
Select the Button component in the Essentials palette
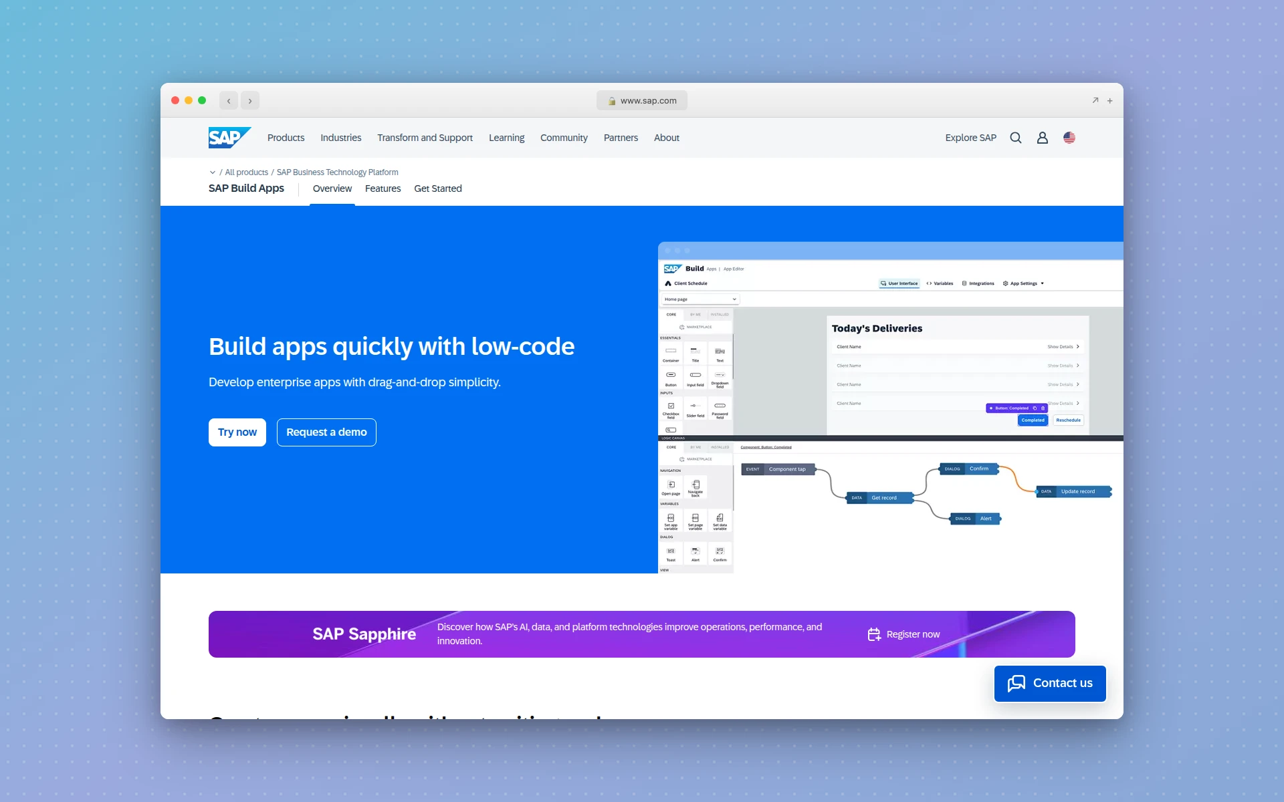click(671, 377)
